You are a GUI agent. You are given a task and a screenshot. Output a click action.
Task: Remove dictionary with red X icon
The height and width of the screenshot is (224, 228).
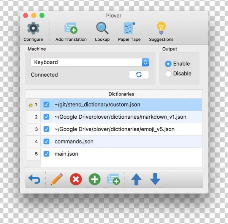click(76, 179)
